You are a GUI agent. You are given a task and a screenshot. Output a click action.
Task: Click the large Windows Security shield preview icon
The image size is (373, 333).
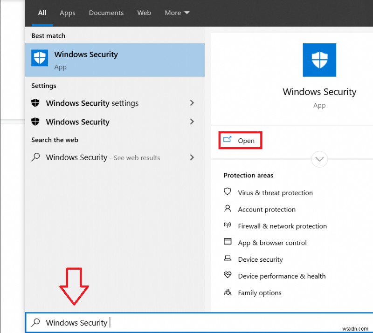point(319,60)
